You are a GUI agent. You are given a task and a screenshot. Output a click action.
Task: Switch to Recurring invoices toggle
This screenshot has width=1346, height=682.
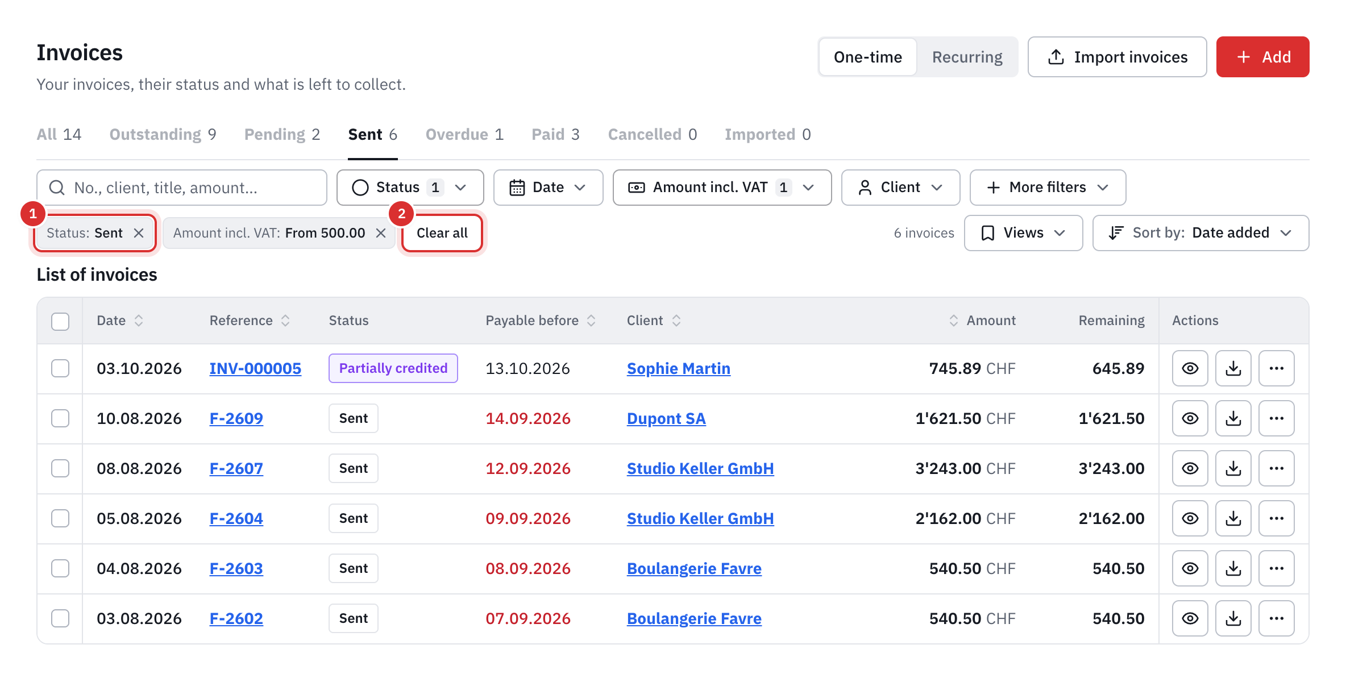(x=967, y=57)
